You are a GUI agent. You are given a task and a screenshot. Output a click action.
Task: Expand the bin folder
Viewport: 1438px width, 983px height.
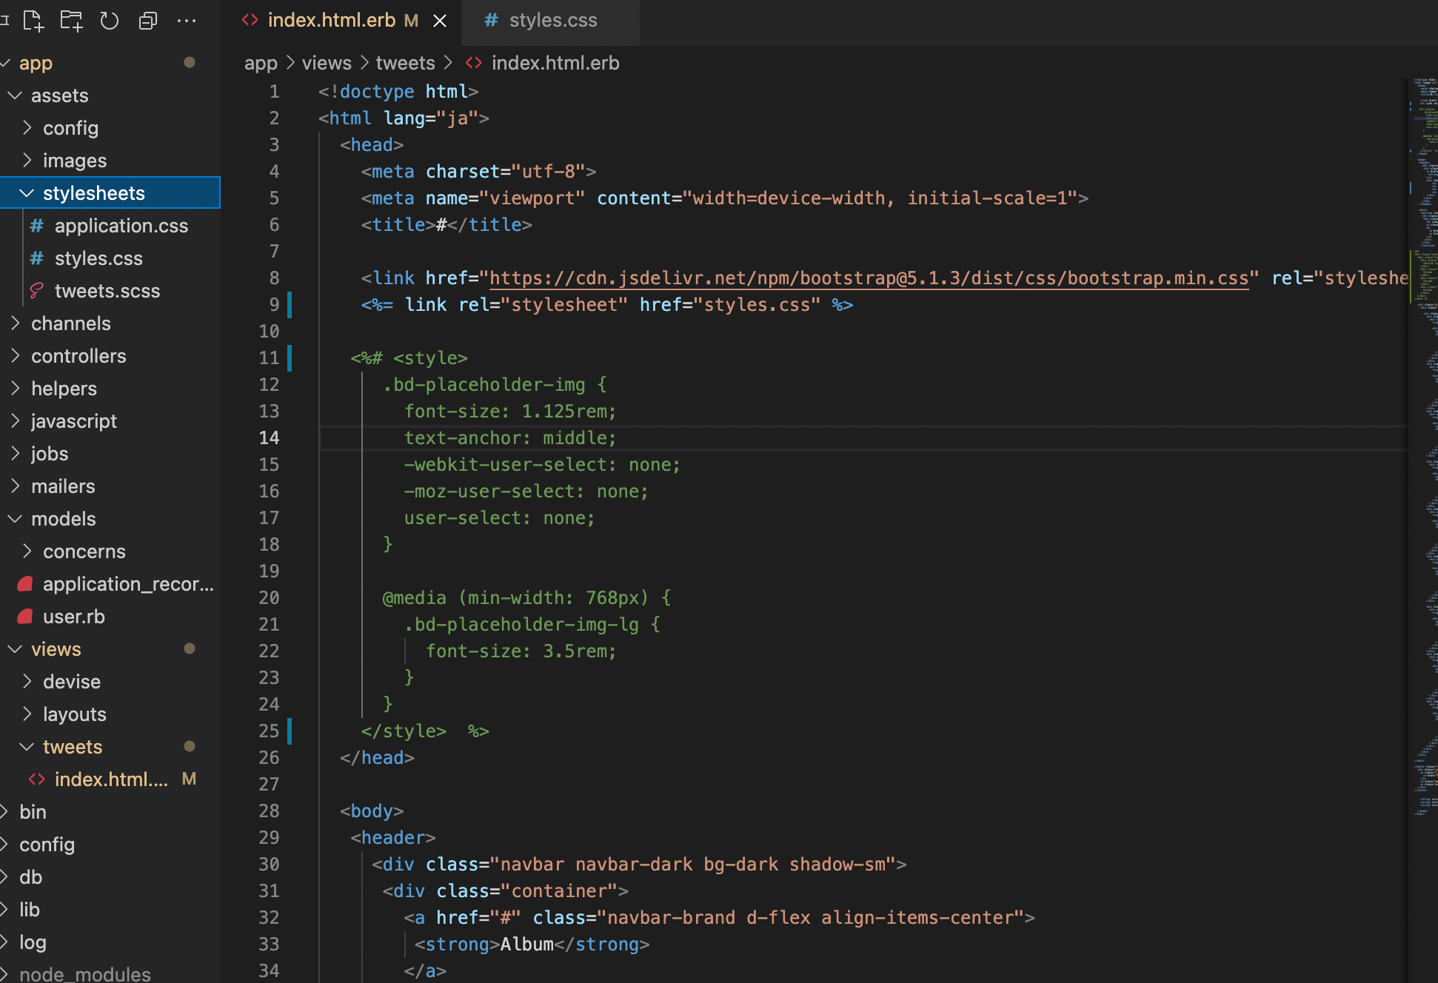(x=4, y=812)
